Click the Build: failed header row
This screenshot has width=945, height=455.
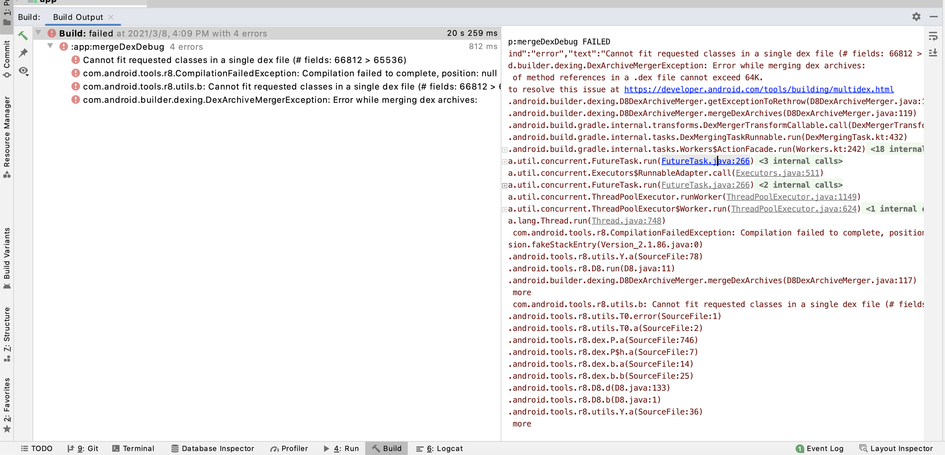point(267,33)
